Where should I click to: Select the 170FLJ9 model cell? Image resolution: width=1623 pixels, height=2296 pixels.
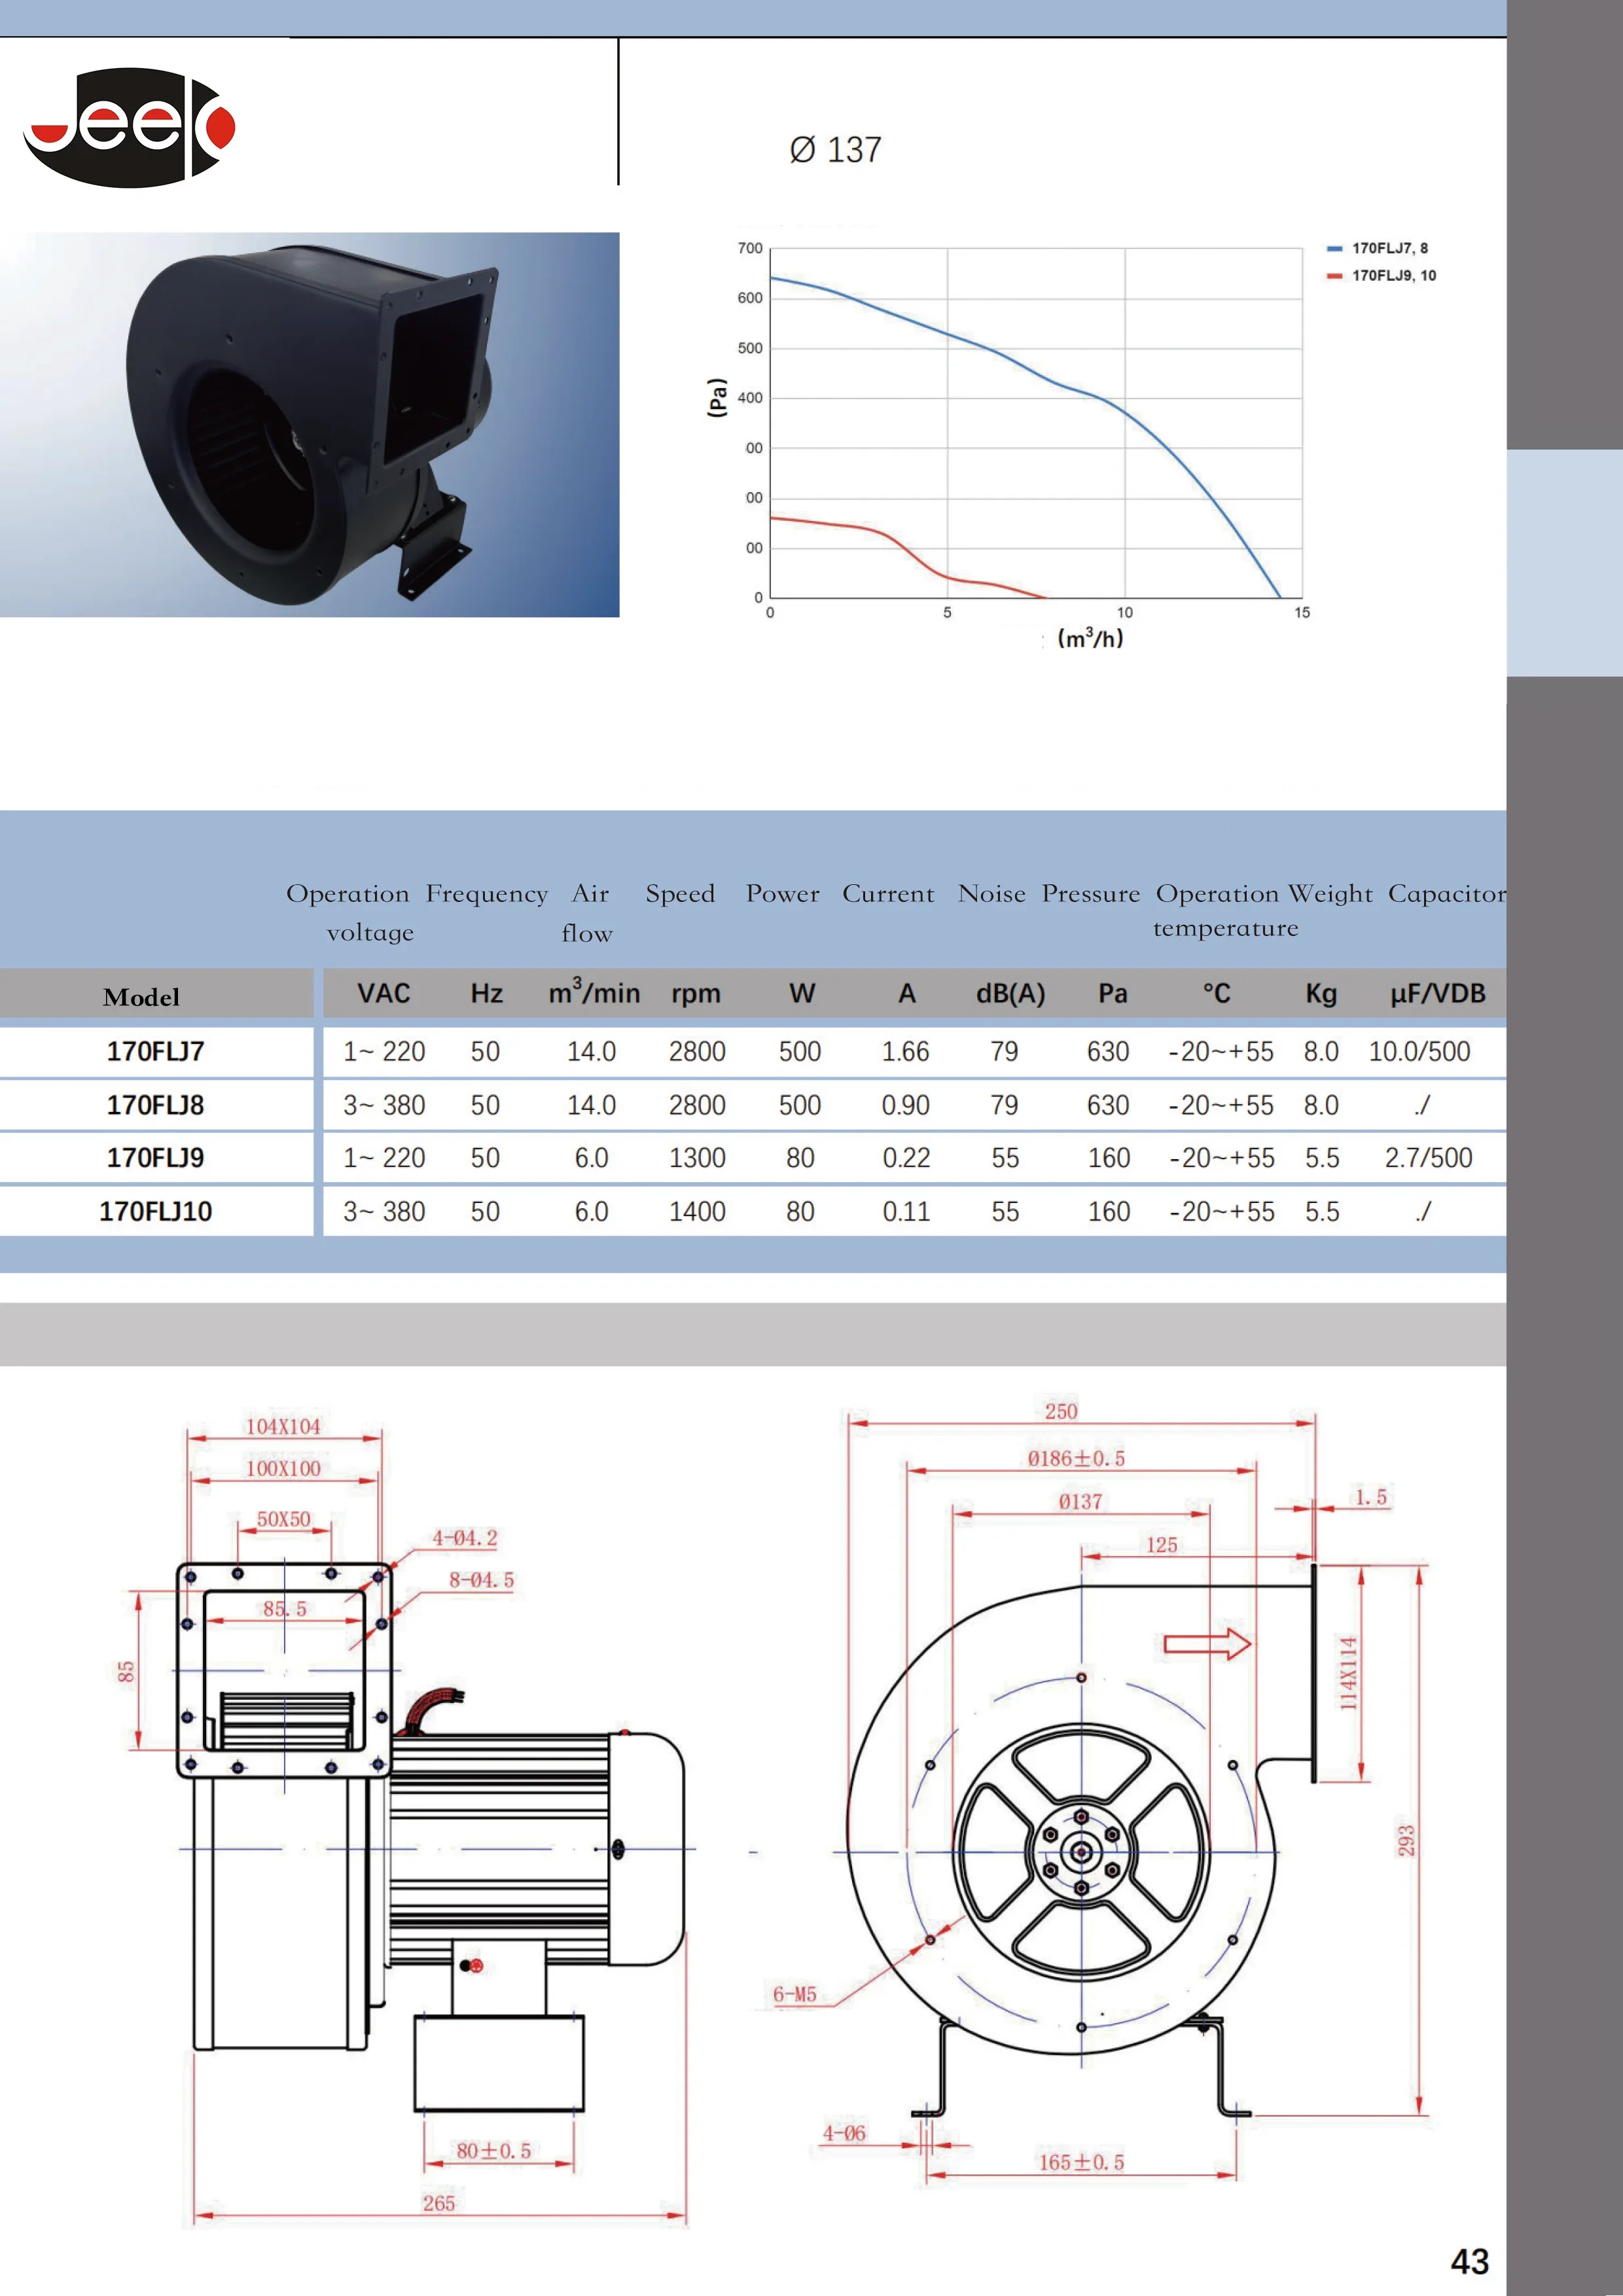click(156, 1158)
